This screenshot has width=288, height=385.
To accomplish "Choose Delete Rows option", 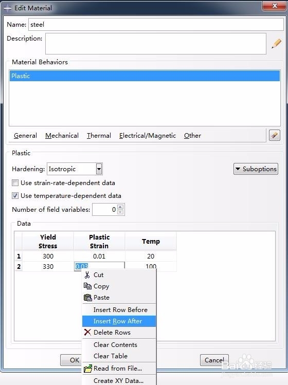I will [119, 332].
